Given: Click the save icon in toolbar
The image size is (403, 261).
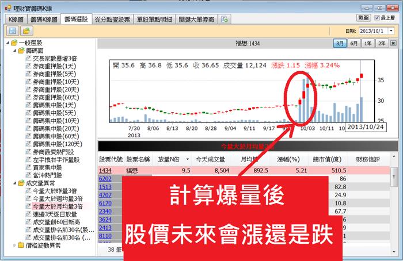Looking at the screenshot, I should tap(12, 31).
